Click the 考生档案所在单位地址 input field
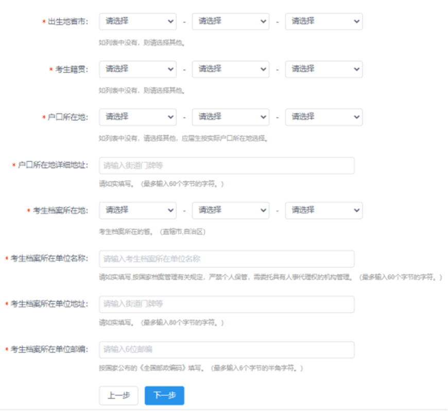Viewport: 448px width, 411px height. [227, 304]
